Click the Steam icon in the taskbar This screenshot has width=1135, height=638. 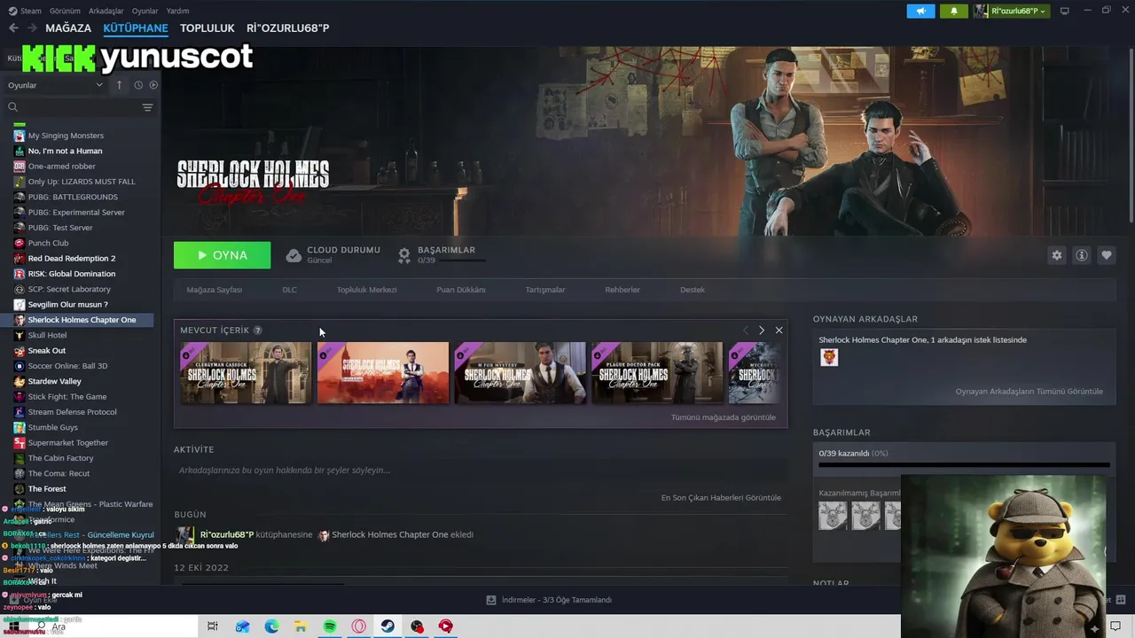pyautogui.click(x=387, y=626)
